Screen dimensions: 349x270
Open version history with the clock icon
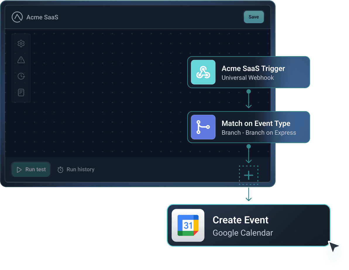[21, 76]
